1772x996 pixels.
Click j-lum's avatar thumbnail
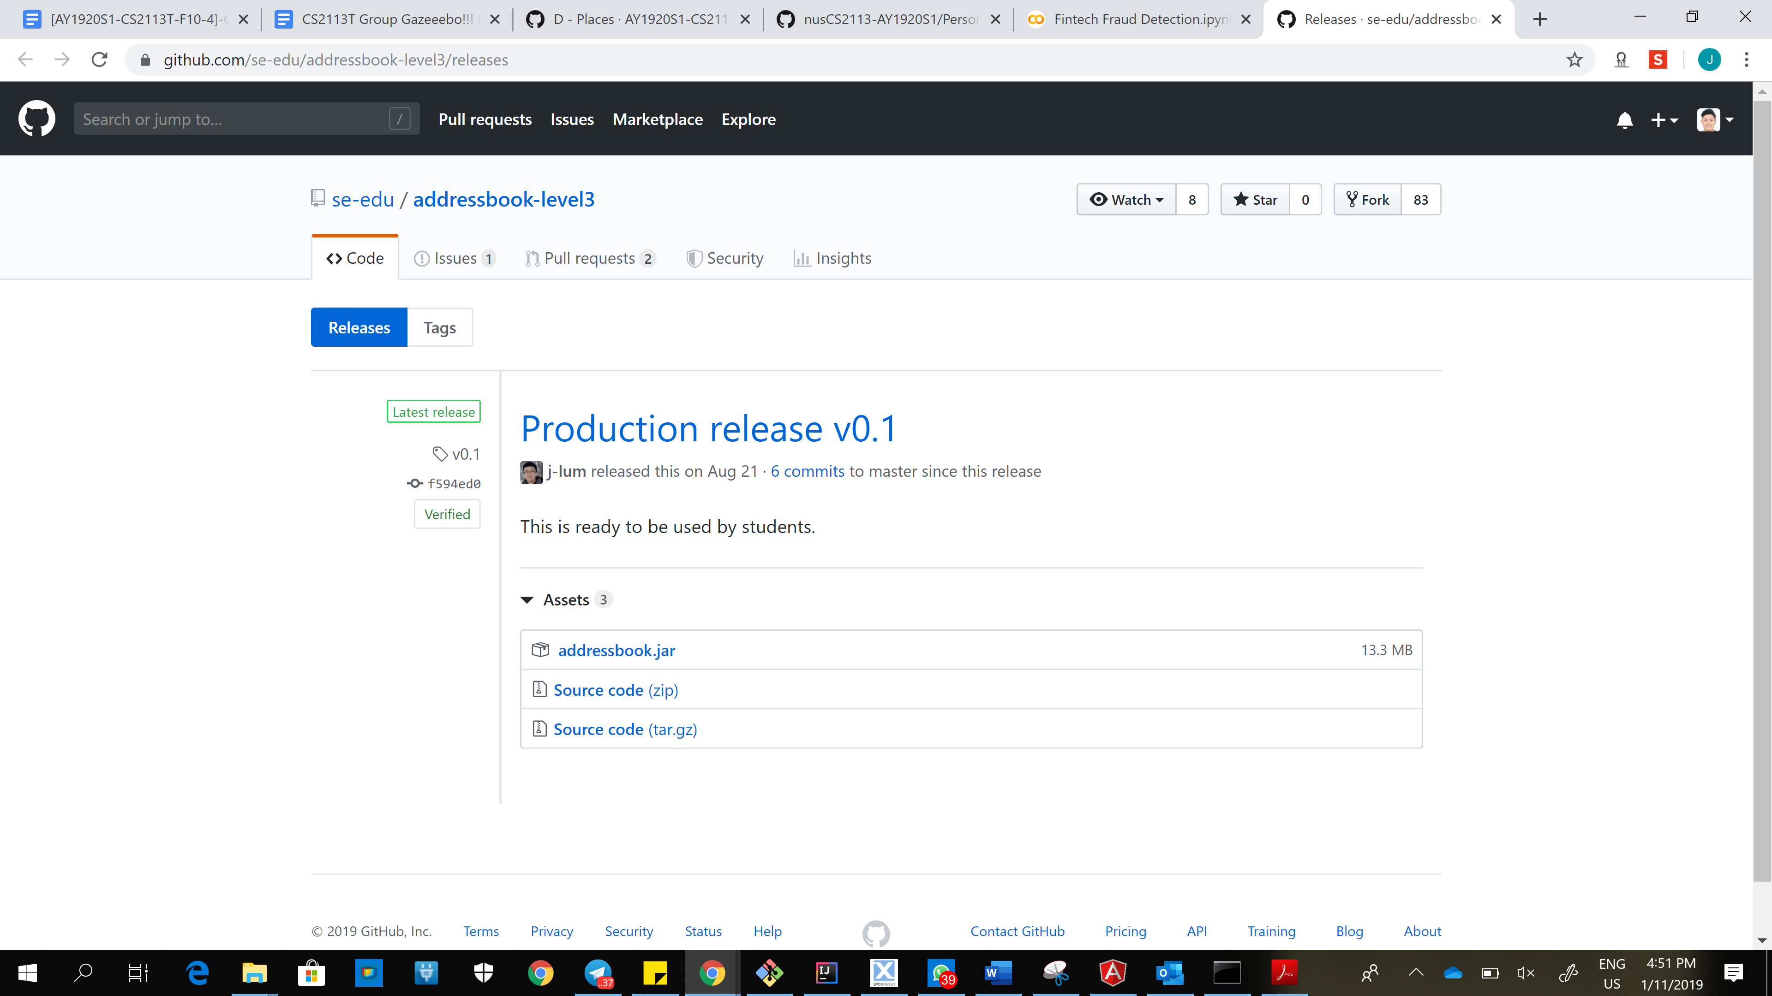point(531,472)
